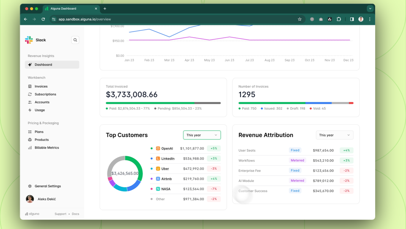Click the Invoices icon in Workbench
Image resolution: width=406 pixels, height=229 pixels.
pyautogui.click(x=30, y=86)
